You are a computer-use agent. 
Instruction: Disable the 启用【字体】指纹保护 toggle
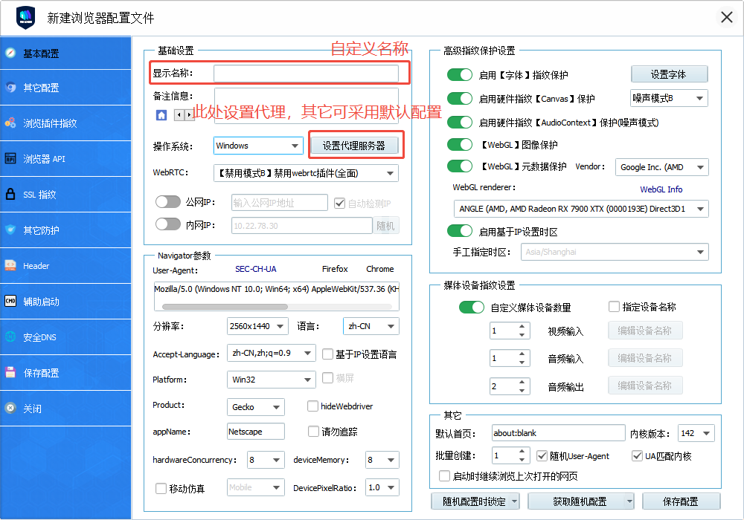tap(460, 74)
